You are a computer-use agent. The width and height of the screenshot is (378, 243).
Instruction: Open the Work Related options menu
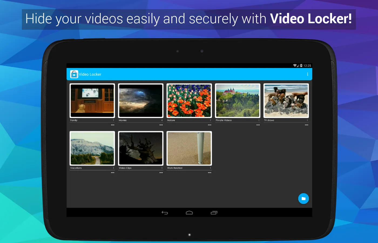point(210,173)
